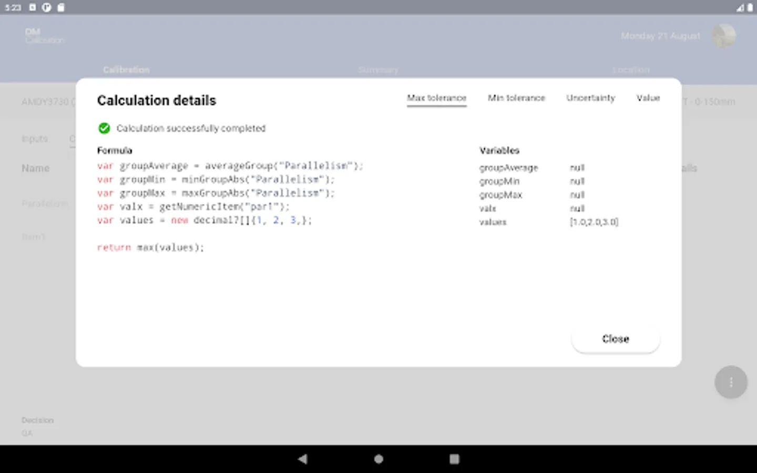The width and height of the screenshot is (757, 473).
Task: Select the valx variable name
Action: pos(487,209)
